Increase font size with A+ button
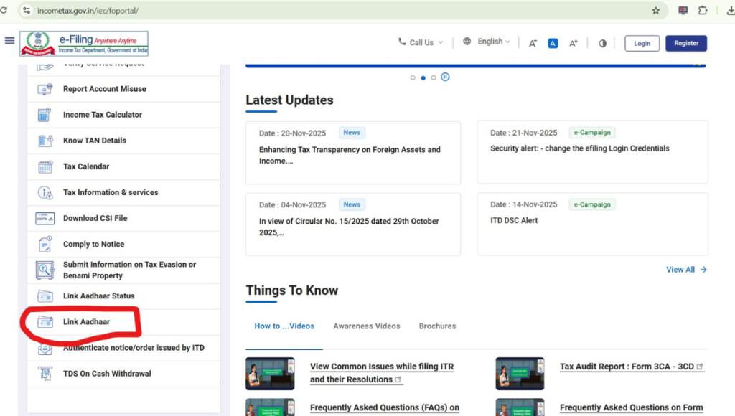 pos(573,43)
